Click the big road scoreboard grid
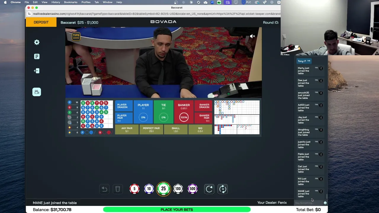The height and width of the screenshot is (213, 379). click(x=237, y=107)
